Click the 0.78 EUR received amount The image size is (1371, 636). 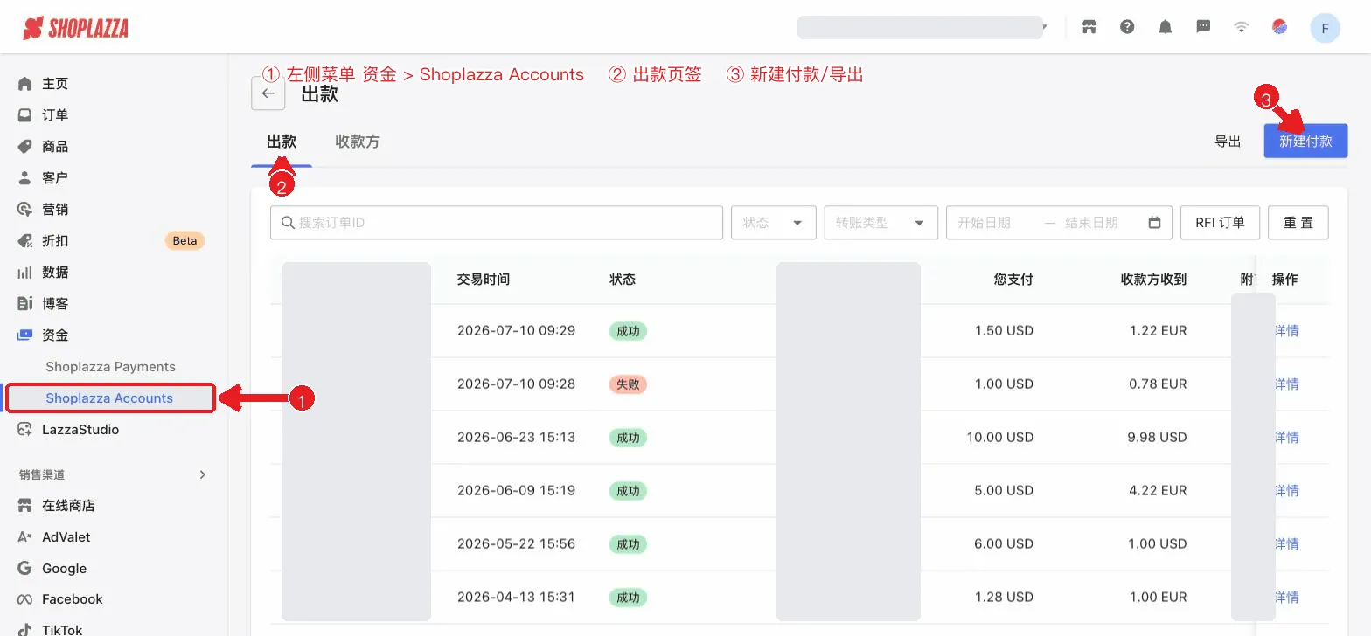point(1158,384)
